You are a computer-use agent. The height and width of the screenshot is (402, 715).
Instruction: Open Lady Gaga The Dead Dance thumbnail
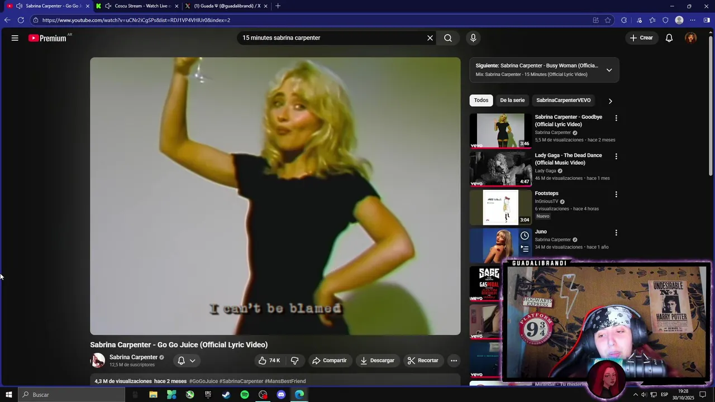point(500,169)
